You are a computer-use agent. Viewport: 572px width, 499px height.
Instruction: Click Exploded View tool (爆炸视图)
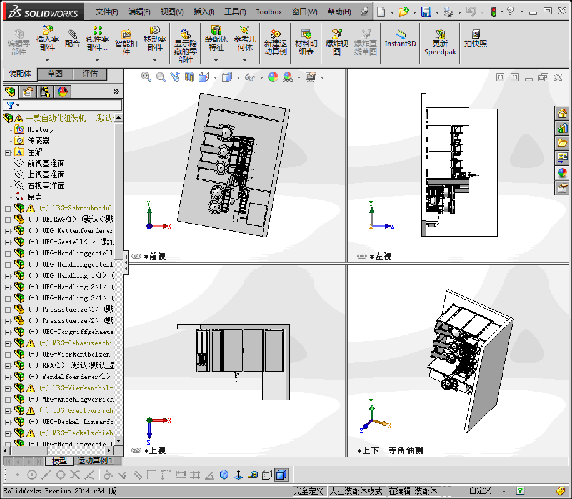coord(337,42)
